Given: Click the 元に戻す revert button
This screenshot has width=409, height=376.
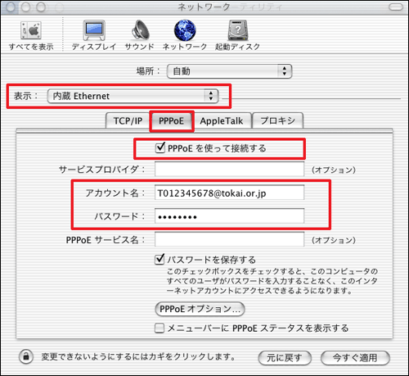Looking at the screenshot, I should pyautogui.click(x=285, y=358).
